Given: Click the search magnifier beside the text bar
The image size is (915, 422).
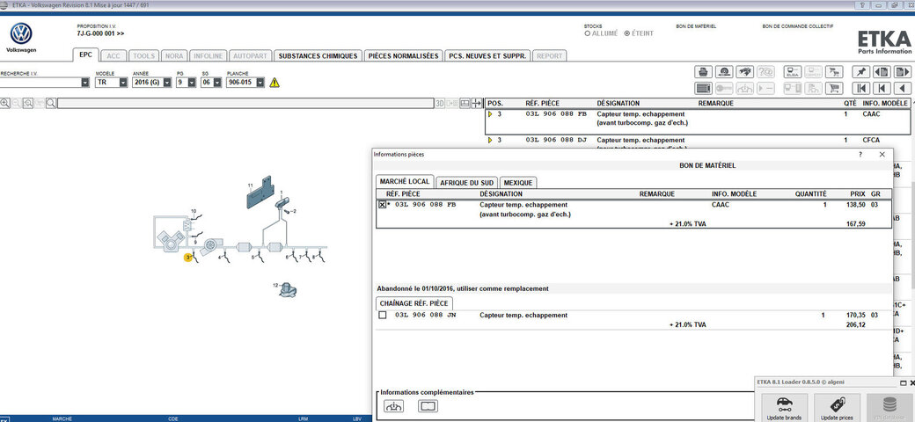Looking at the screenshot, I should [x=51, y=103].
